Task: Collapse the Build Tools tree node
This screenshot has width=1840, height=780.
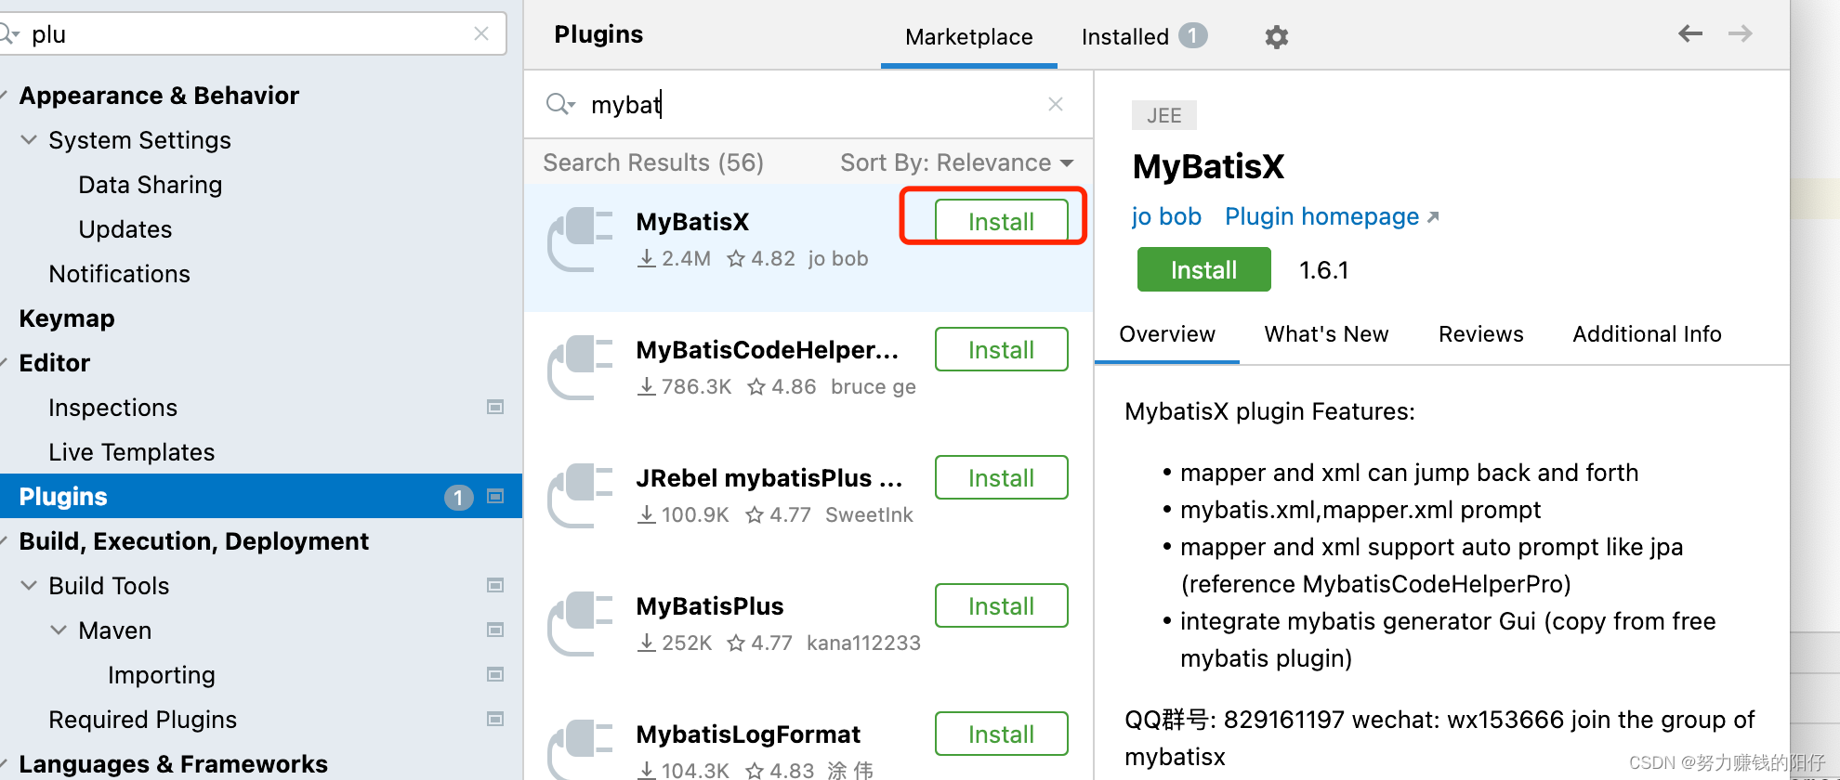Action: point(30,586)
